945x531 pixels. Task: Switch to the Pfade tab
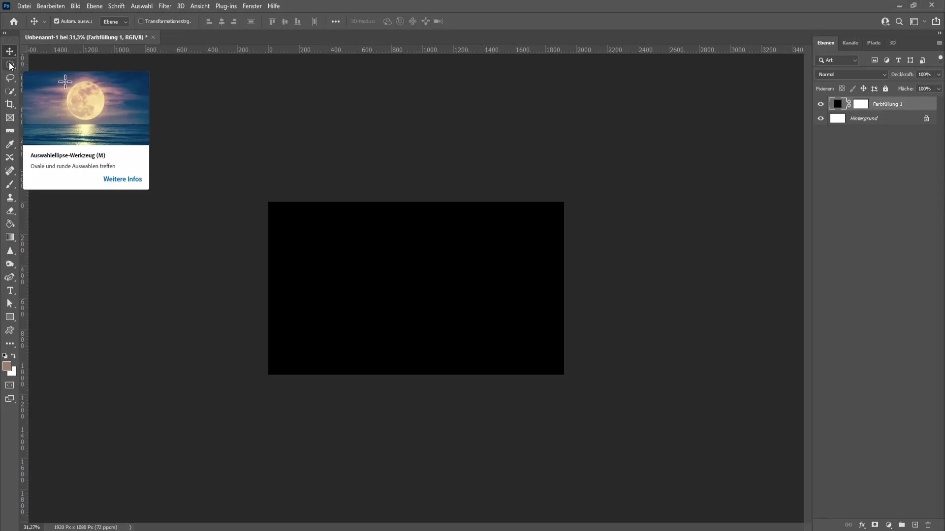click(x=874, y=42)
